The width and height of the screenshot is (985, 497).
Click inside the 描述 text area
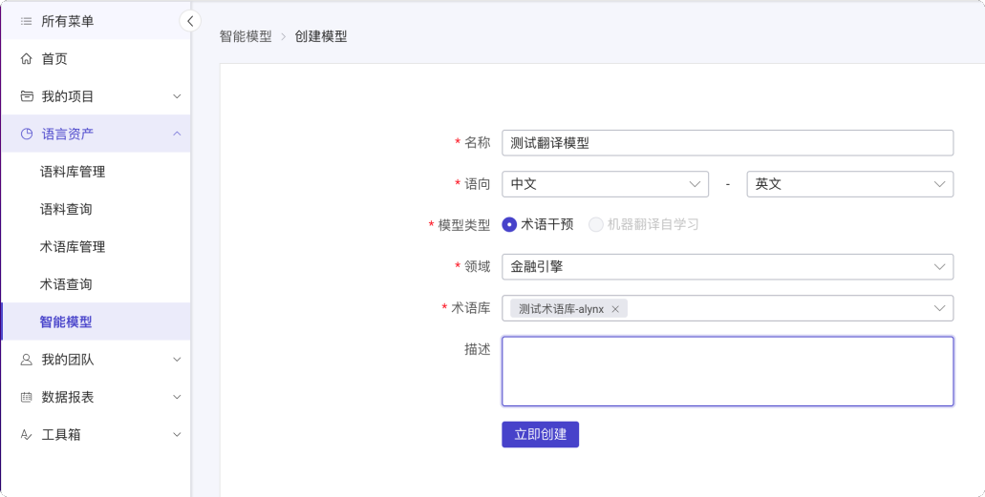[x=727, y=371]
